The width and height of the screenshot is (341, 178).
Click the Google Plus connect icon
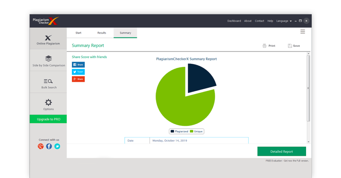[41, 146]
